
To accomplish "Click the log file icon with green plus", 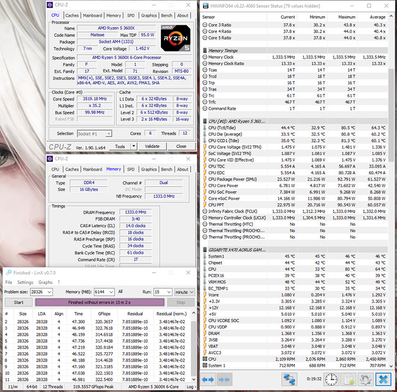I will tap(348, 380).
